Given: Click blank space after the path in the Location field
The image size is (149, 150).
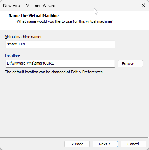Looking at the screenshot, I should (x=84, y=63).
